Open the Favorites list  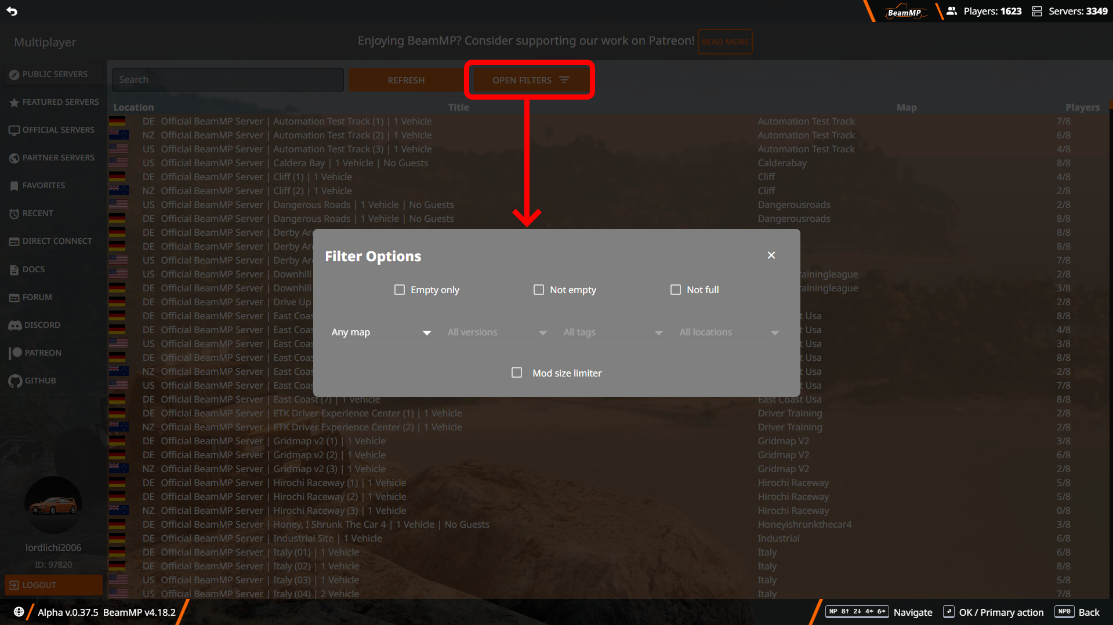[53, 186]
